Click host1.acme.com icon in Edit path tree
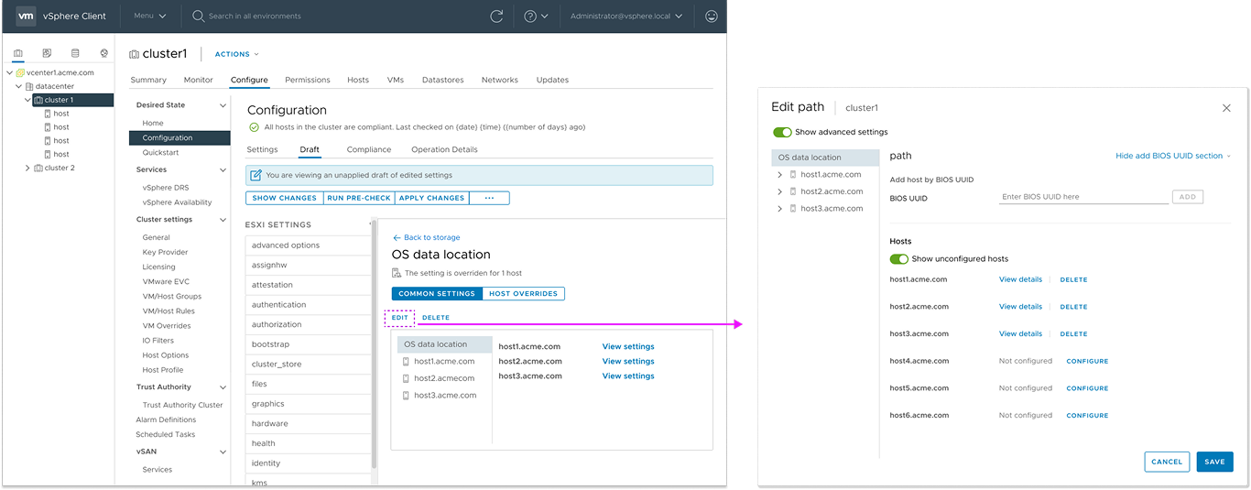 click(793, 174)
